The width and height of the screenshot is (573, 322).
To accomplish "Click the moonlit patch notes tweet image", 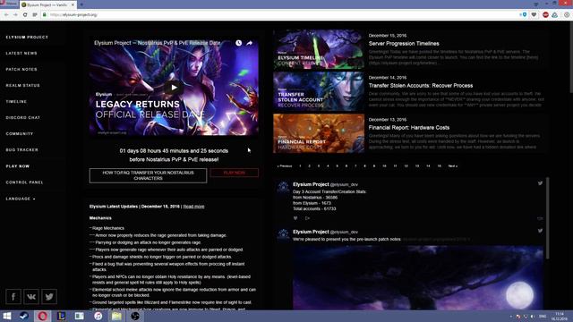I will (x=418, y=278).
